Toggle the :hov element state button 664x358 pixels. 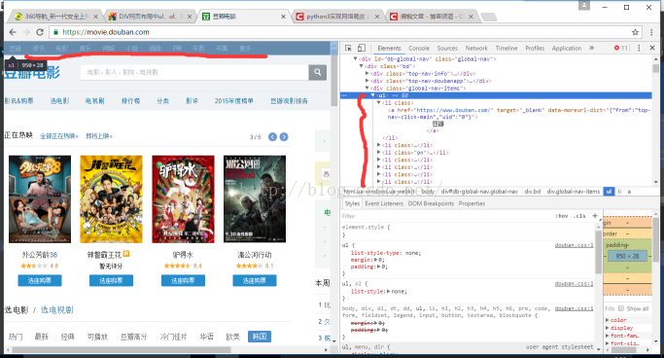562,216
